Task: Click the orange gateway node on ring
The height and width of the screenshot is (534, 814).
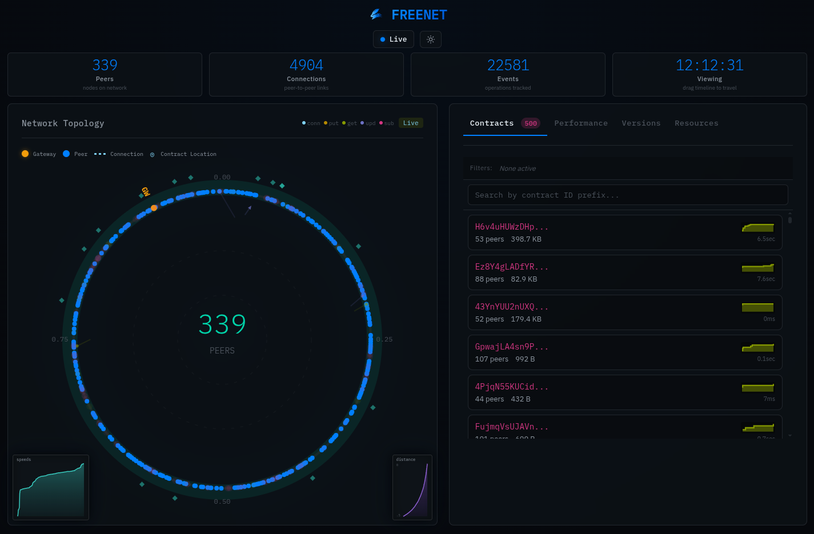Action: point(154,208)
